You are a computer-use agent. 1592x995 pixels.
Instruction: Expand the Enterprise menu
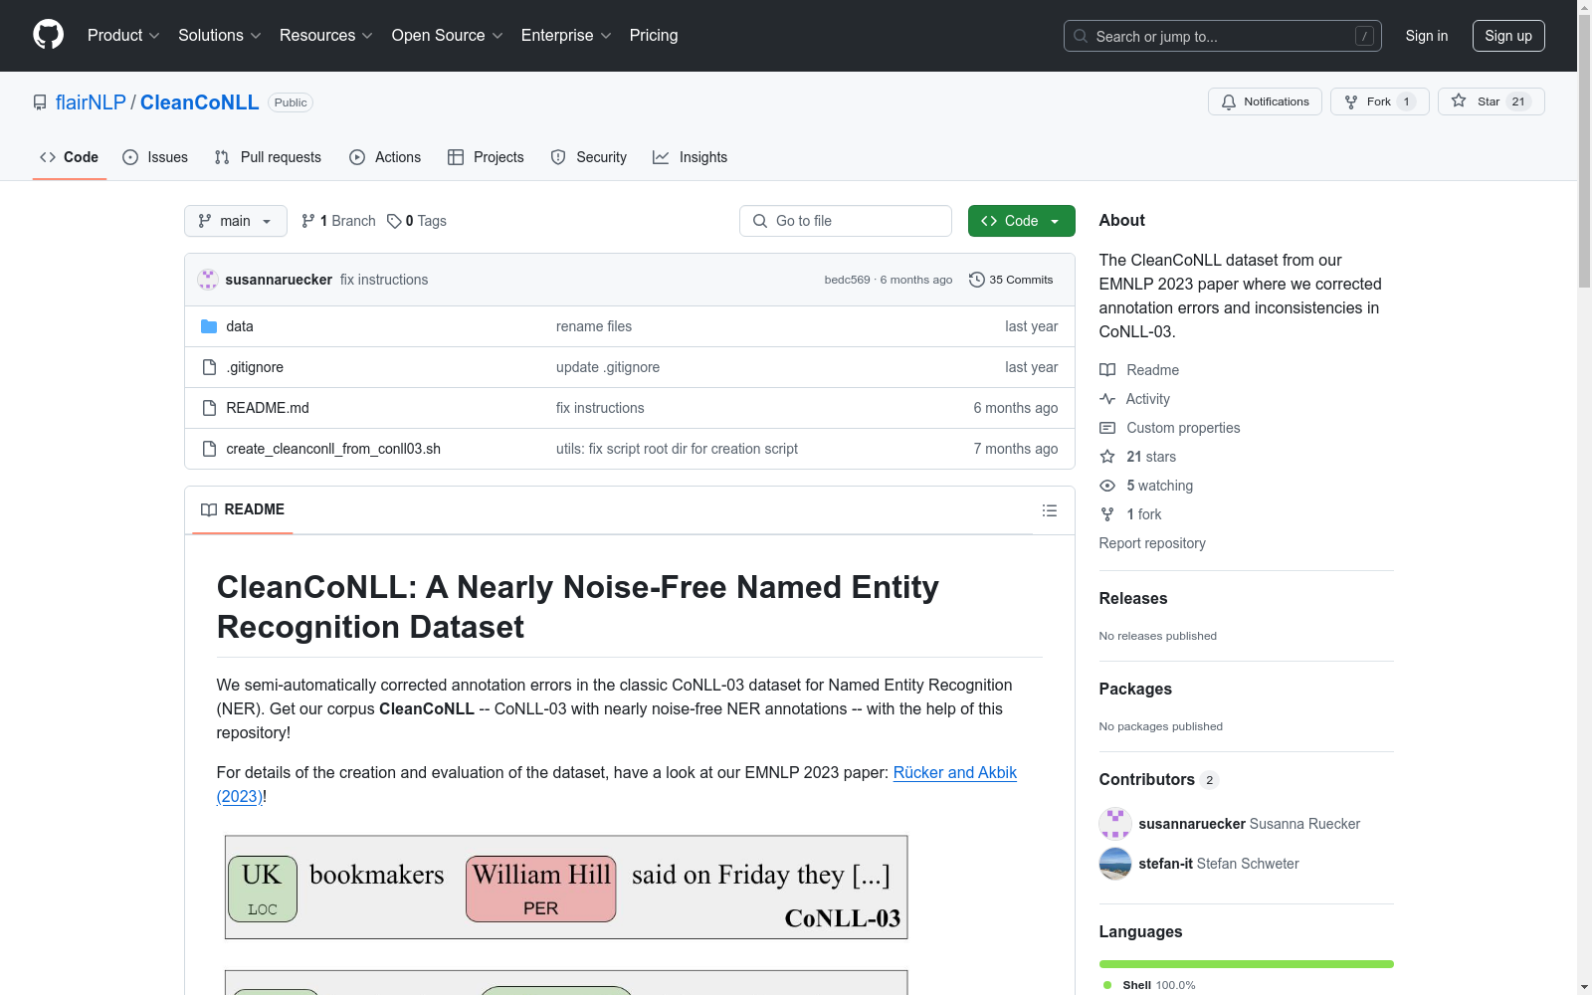(566, 35)
